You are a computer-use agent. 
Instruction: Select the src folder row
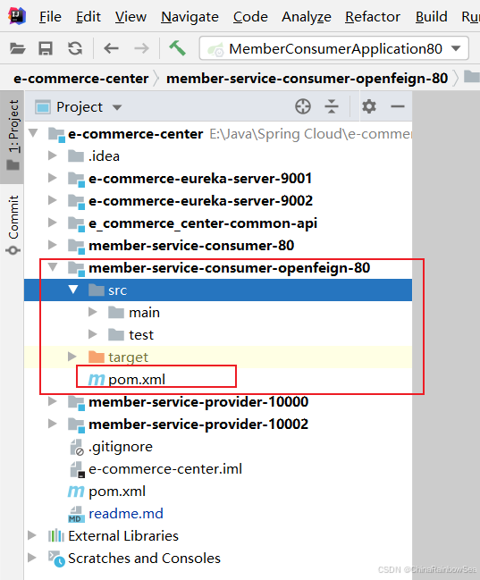(x=218, y=290)
